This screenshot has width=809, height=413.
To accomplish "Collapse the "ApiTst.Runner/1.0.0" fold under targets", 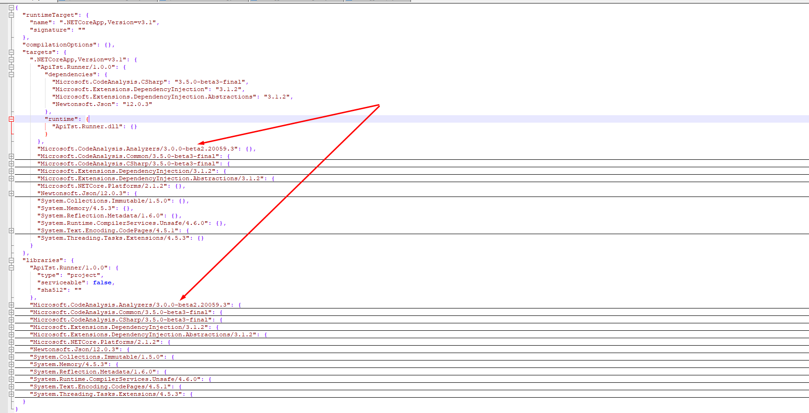I will click(11, 67).
